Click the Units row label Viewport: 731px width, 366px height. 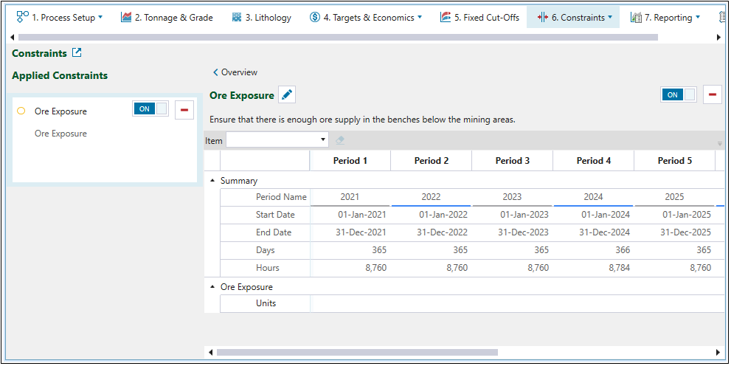click(x=266, y=303)
